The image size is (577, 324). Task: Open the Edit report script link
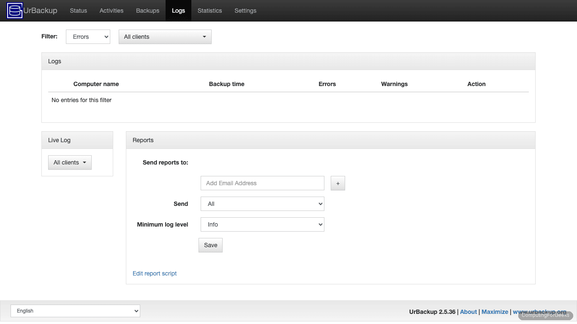tap(155, 273)
